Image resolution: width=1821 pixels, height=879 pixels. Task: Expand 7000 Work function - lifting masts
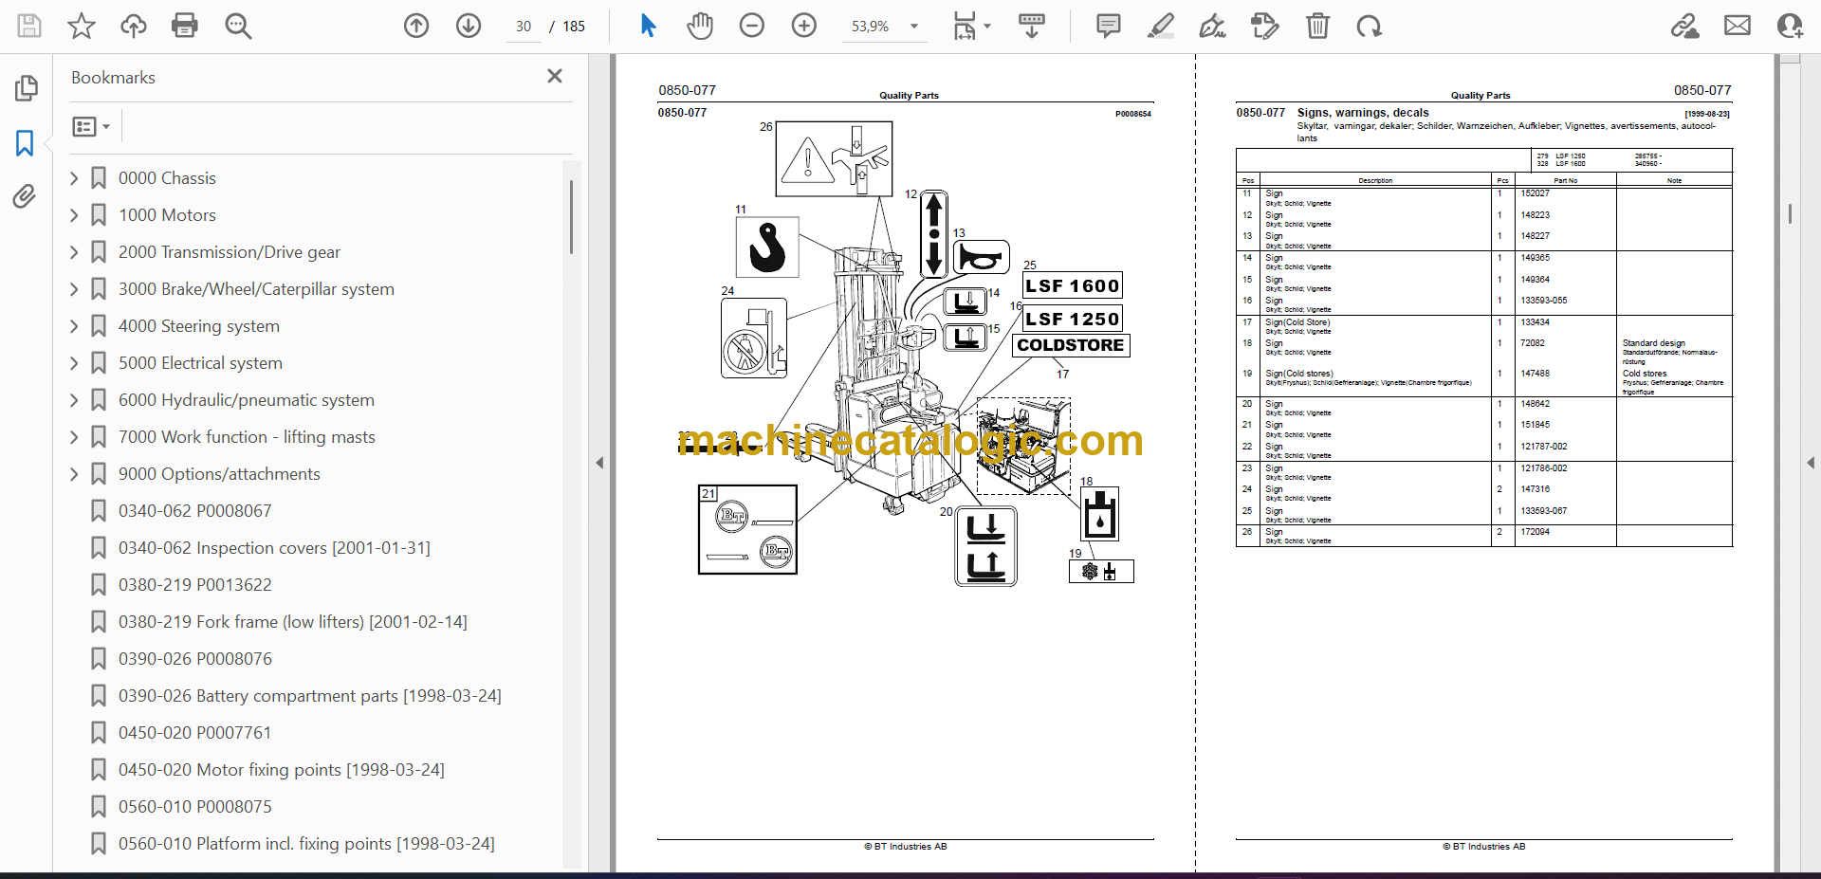point(74,437)
